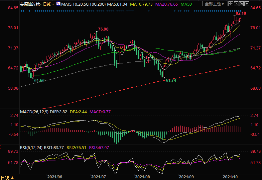Toggle the MA10:79.73 yellow line legend
The width and height of the screenshot is (262, 180).
(142, 4)
